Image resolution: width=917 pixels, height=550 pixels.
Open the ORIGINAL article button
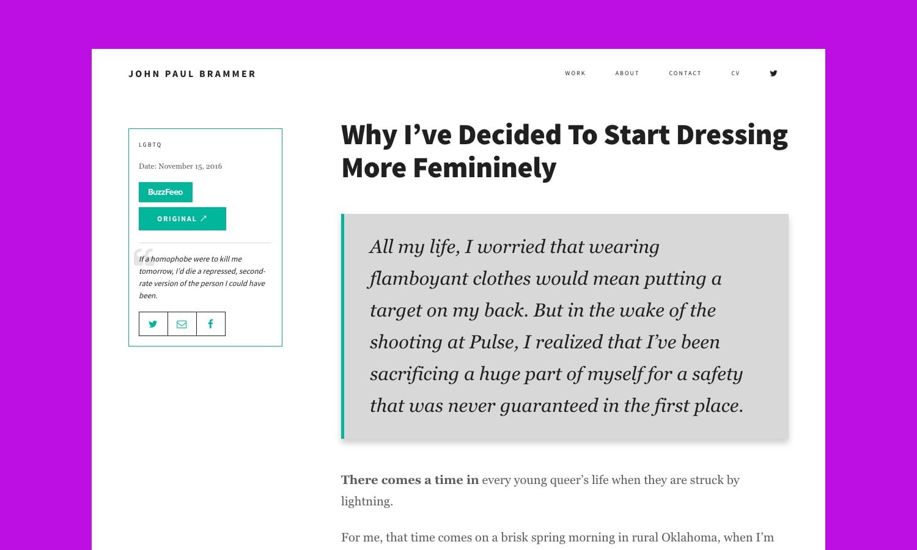click(x=182, y=219)
